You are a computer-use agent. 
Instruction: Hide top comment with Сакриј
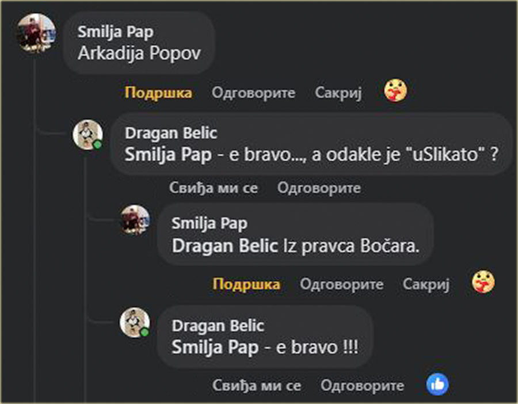pyautogui.click(x=338, y=93)
